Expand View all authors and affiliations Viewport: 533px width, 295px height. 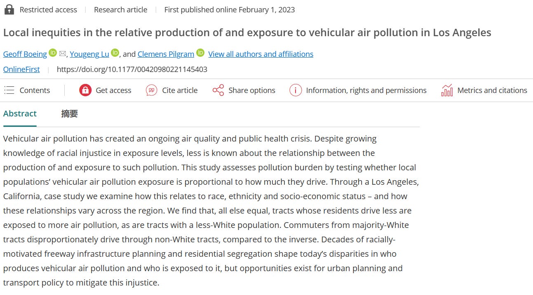pyautogui.click(x=261, y=54)
